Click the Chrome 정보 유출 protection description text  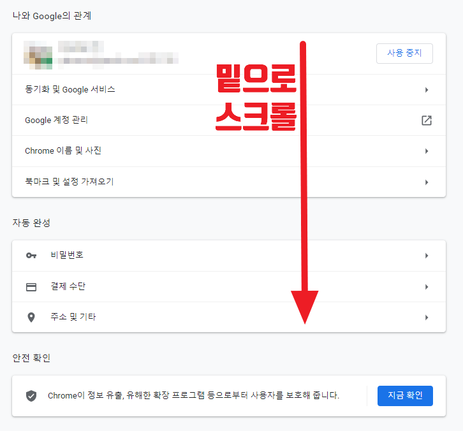pyautogui.click(x=193, y=395)
